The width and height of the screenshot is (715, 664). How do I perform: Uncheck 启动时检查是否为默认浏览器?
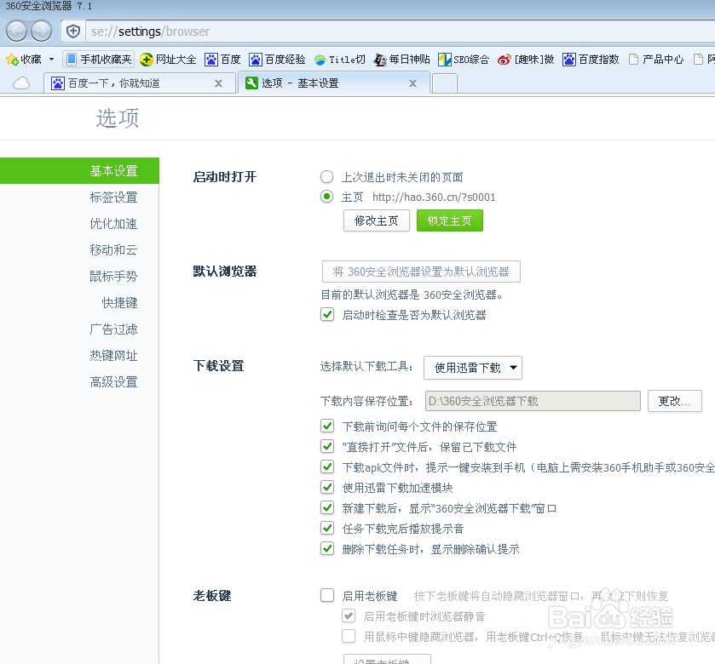327,314
